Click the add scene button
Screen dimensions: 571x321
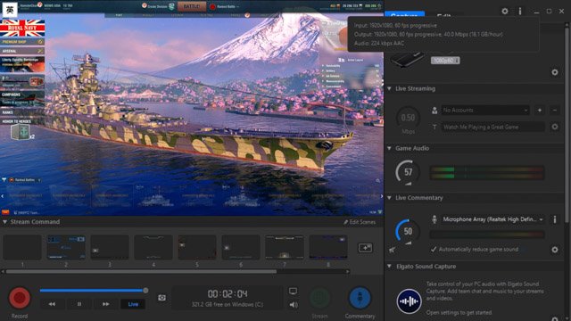point(365,248)
